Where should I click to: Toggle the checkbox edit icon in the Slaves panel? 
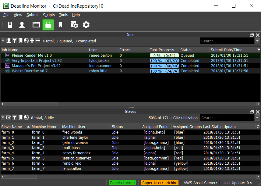click(x=9, y=117)
